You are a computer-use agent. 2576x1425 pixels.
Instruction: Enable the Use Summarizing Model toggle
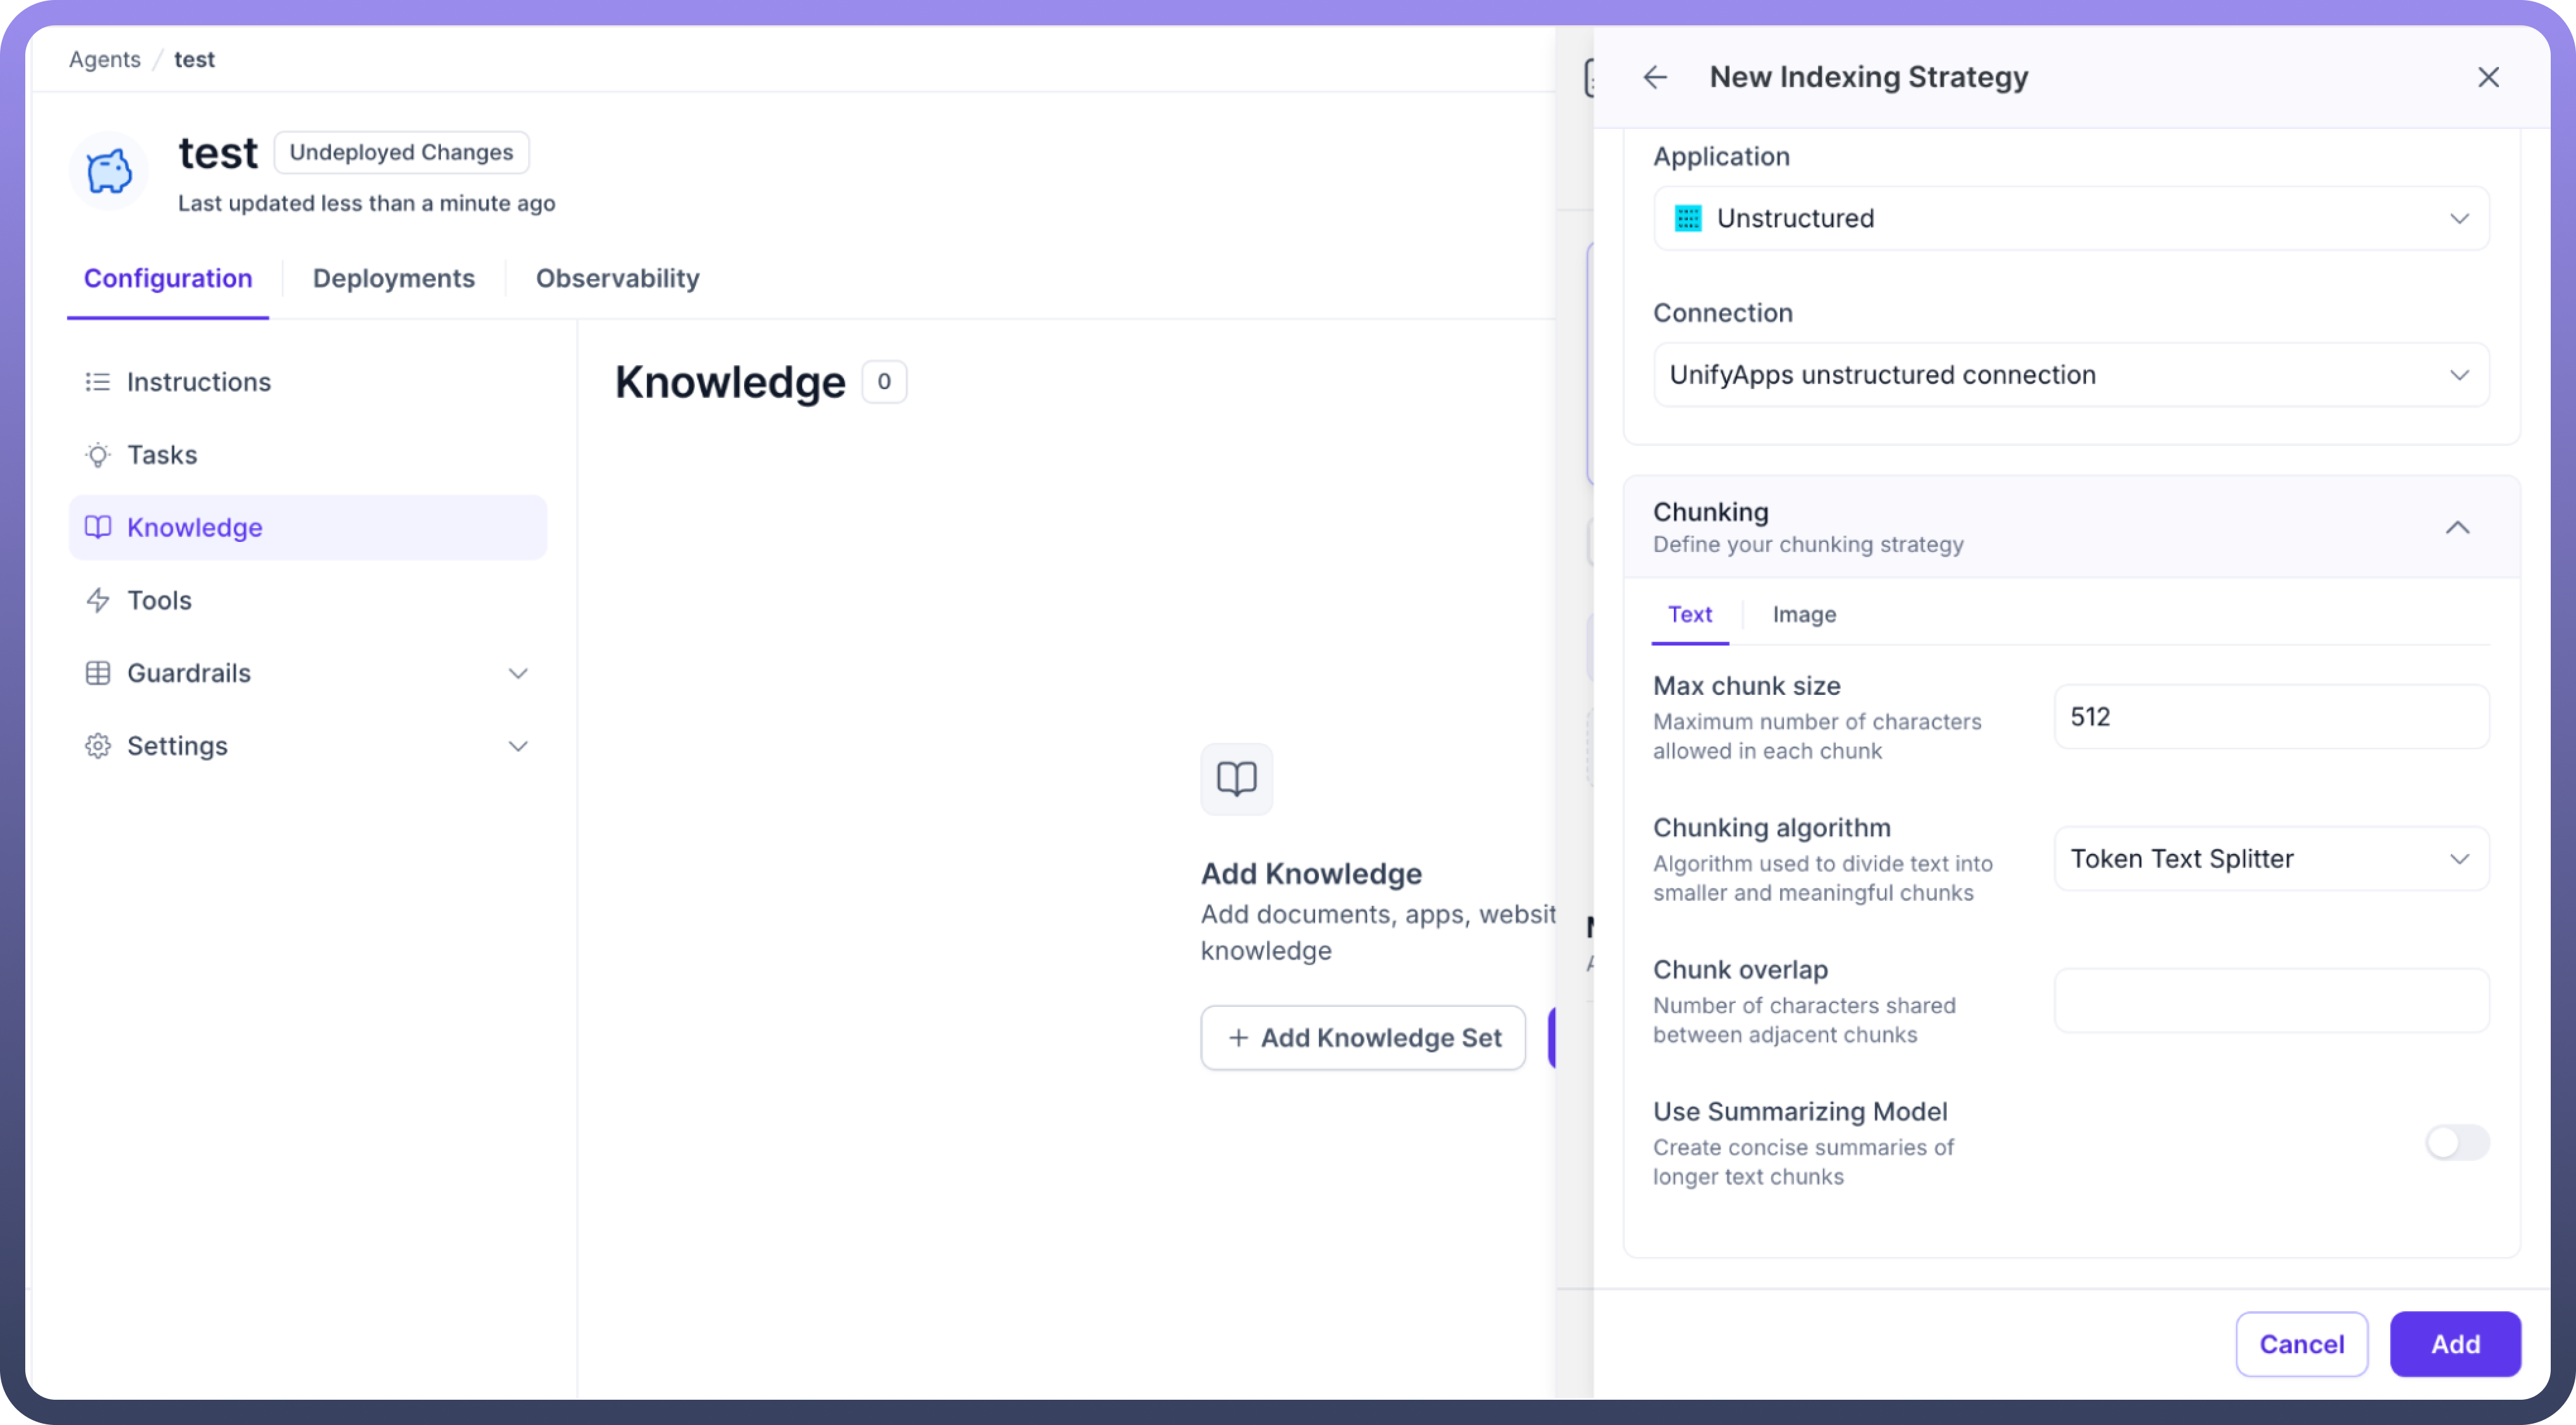[2456, 1142]
